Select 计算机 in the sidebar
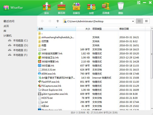Screen dimensions: 153x115 click(7, 36)
